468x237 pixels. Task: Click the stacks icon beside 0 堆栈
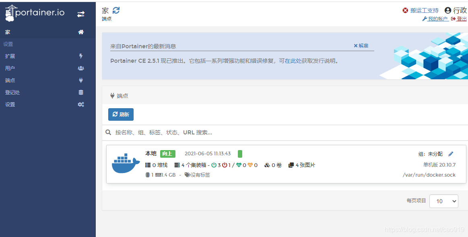(148, 165)
